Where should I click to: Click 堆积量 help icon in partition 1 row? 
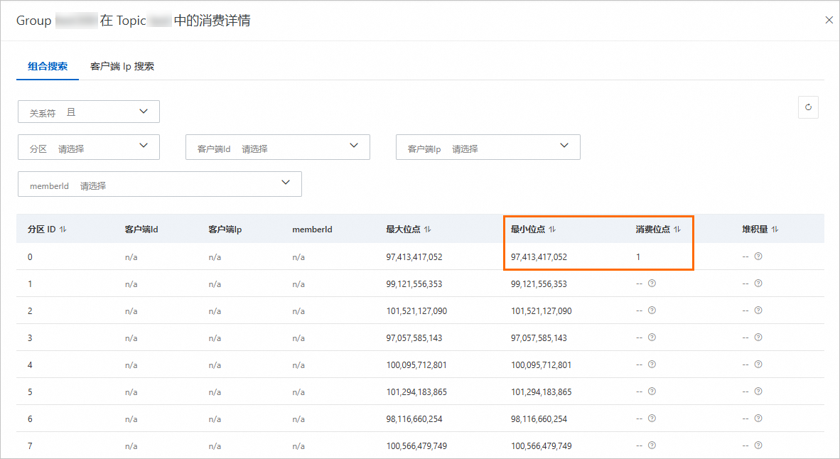[x=758, y=283]
